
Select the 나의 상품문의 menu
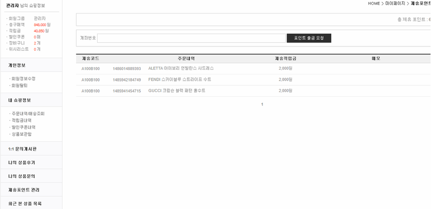click(22, 176)
